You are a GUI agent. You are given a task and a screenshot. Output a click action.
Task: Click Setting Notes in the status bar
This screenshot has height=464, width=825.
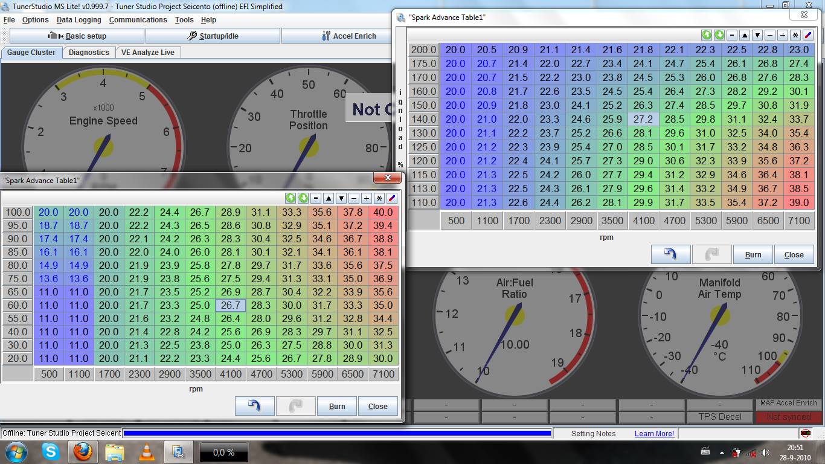point(594,433)
